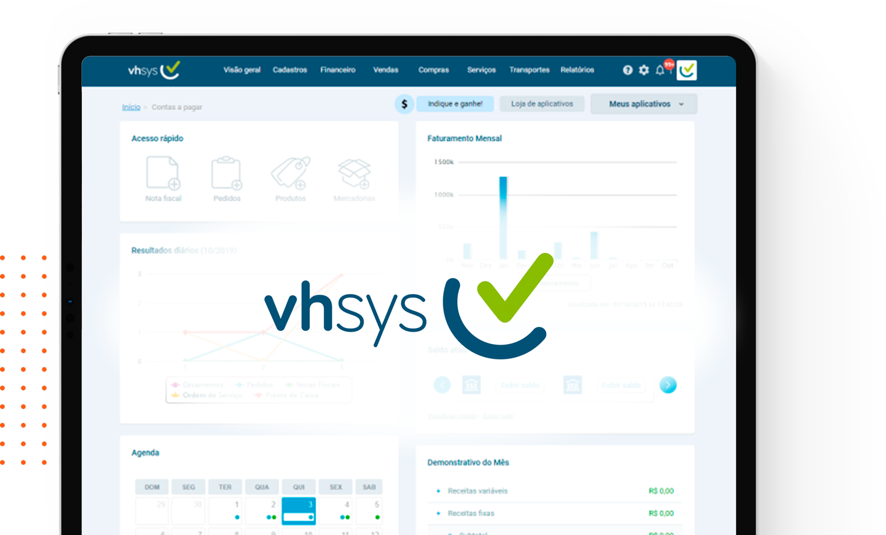
Task: Go to the next bank account with the arrow
Action: click(x=668, y=385)
